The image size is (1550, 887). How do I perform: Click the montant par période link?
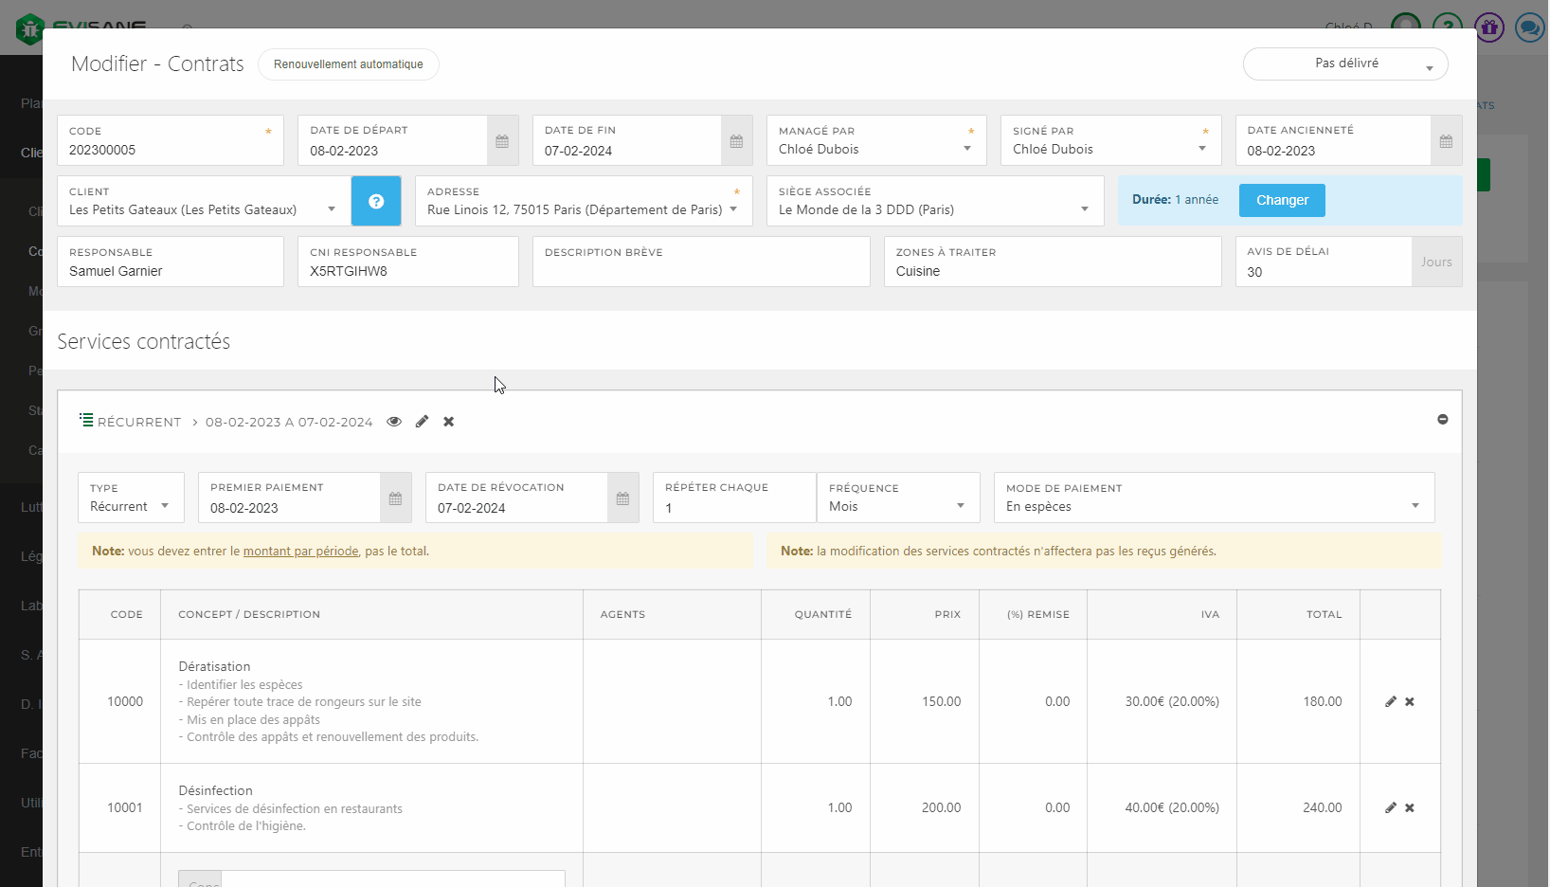[x=300, y=552]
